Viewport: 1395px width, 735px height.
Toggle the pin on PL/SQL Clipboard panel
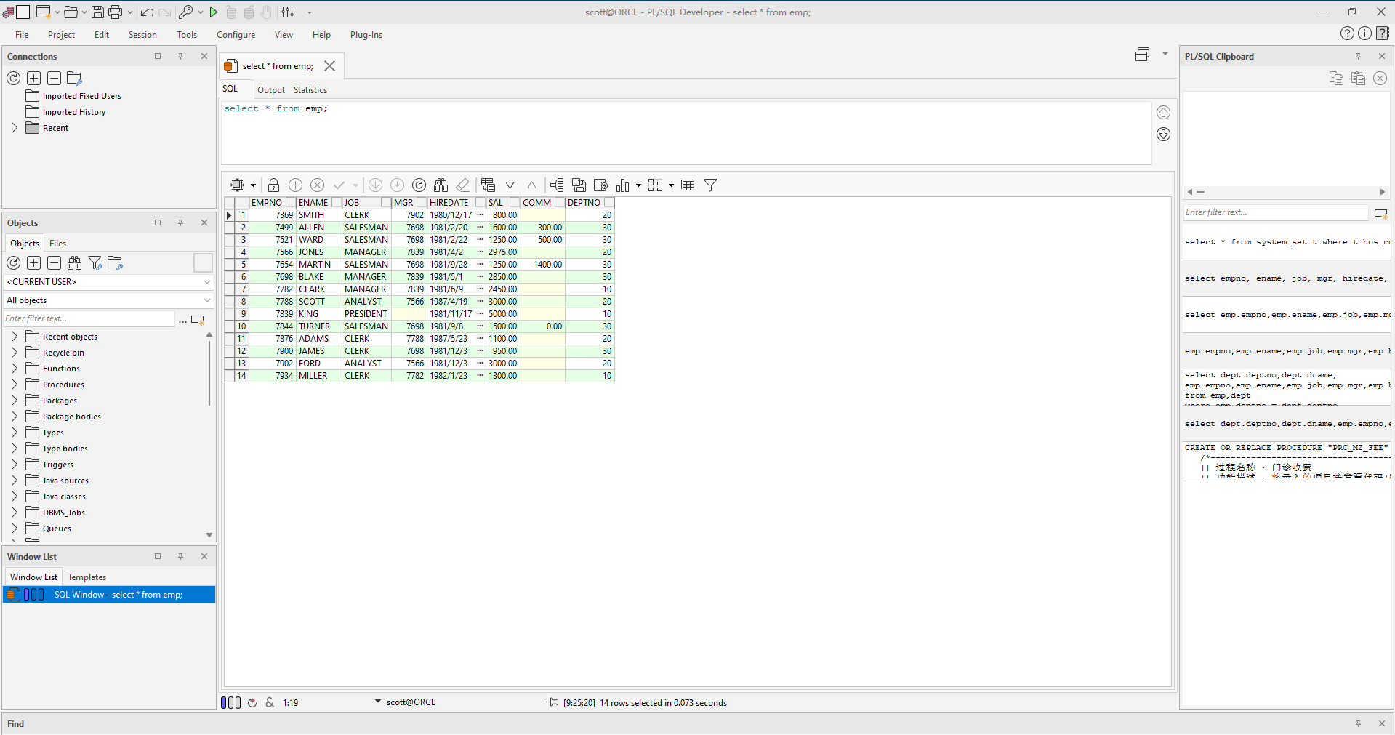(1358, 56)
